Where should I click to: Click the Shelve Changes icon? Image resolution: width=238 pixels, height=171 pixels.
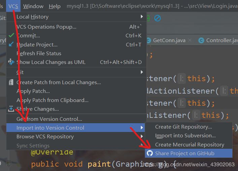pyautogui.click(x=11, y=109)
